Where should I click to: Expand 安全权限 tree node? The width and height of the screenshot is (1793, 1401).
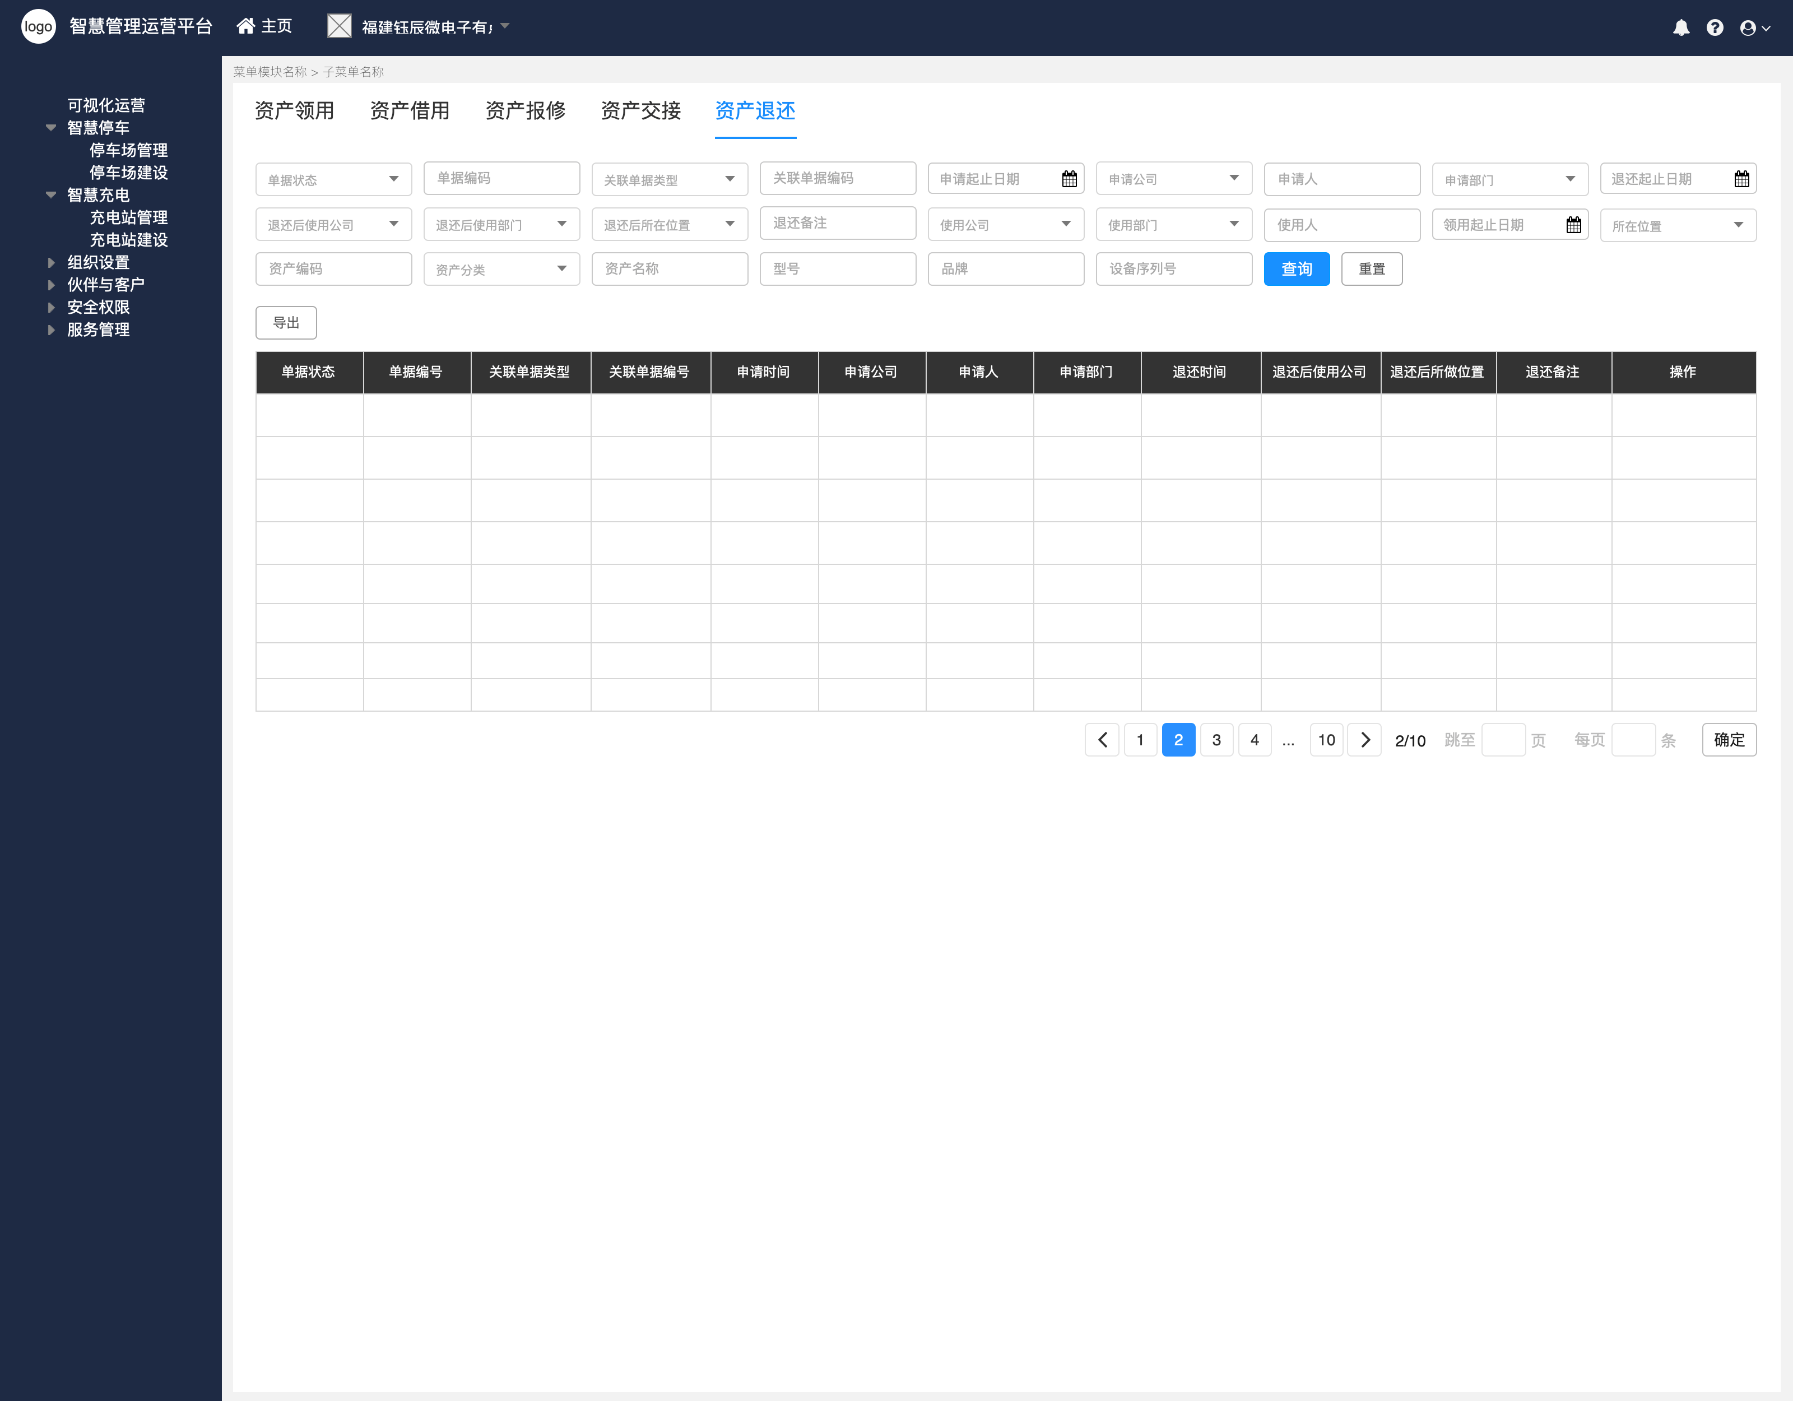pyautogui.click(x=51, y=307)
